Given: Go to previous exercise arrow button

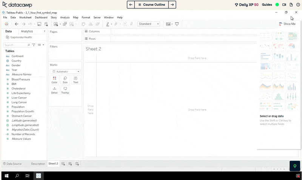Looking at the screenshot, I should (131, 5).
